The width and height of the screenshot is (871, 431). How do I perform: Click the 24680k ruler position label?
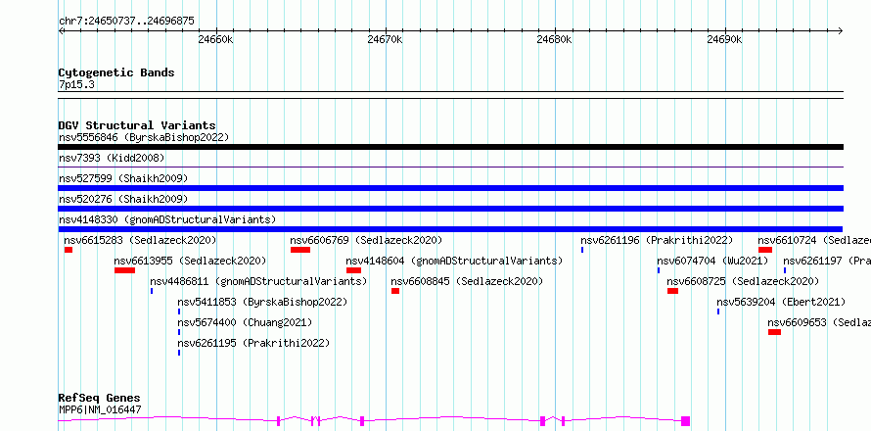[554, 39]
